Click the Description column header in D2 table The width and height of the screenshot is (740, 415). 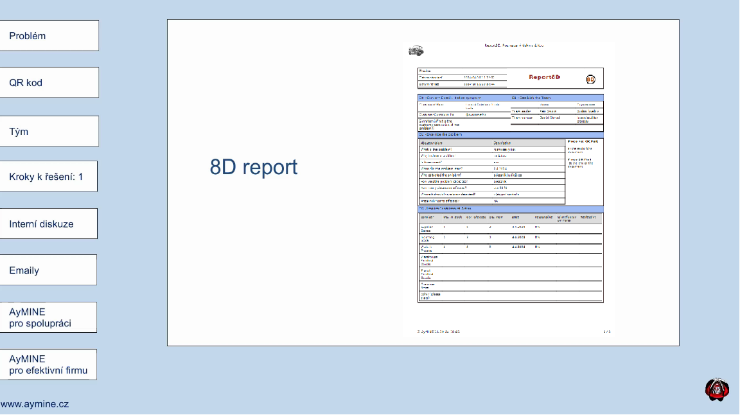502,143
